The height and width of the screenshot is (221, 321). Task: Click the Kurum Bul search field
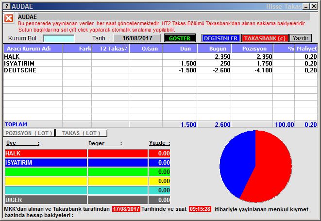point(59,38)
